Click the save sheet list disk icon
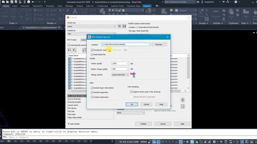 coord(124,26)
